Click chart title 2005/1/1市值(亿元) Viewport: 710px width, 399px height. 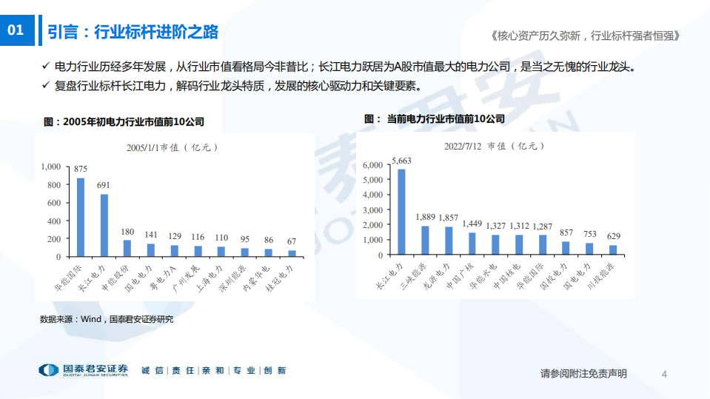point(172,147)
